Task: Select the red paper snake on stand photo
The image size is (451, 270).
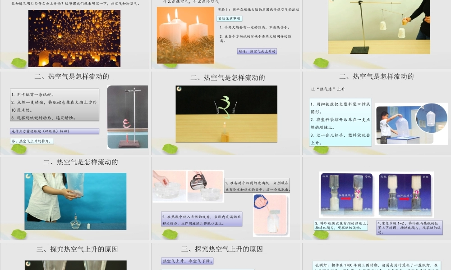Action: point(128,117)
